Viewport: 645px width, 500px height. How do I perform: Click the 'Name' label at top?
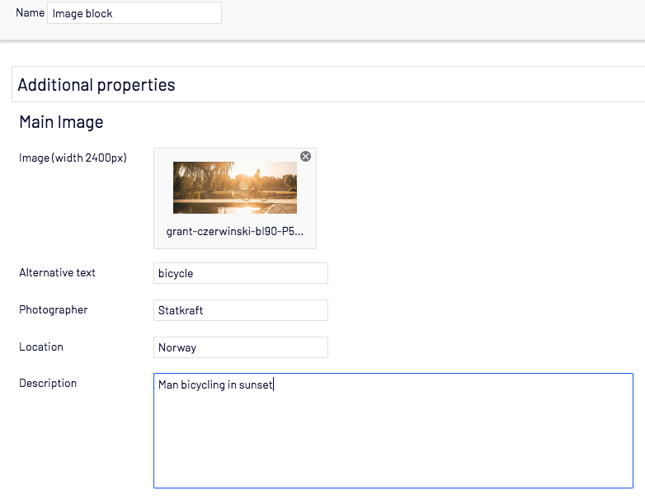pyautogui.click(x=30, y=12)
